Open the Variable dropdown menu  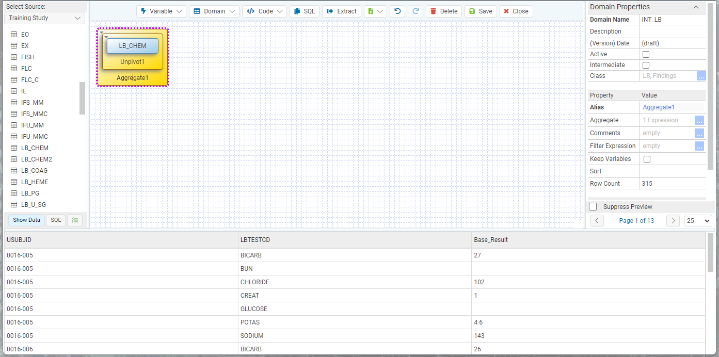tap(161, 11)
